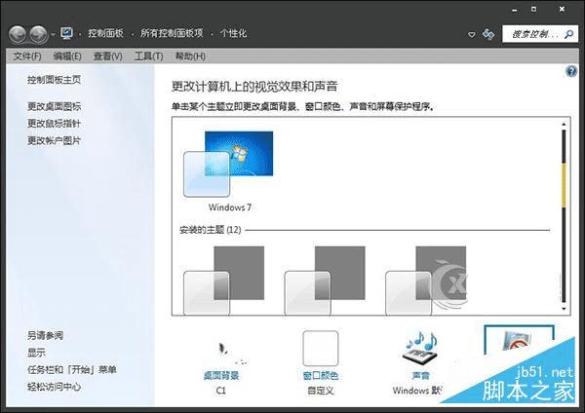
Task: Open recent pages dropdown beside Forward arrow
Action: point(53,35)
